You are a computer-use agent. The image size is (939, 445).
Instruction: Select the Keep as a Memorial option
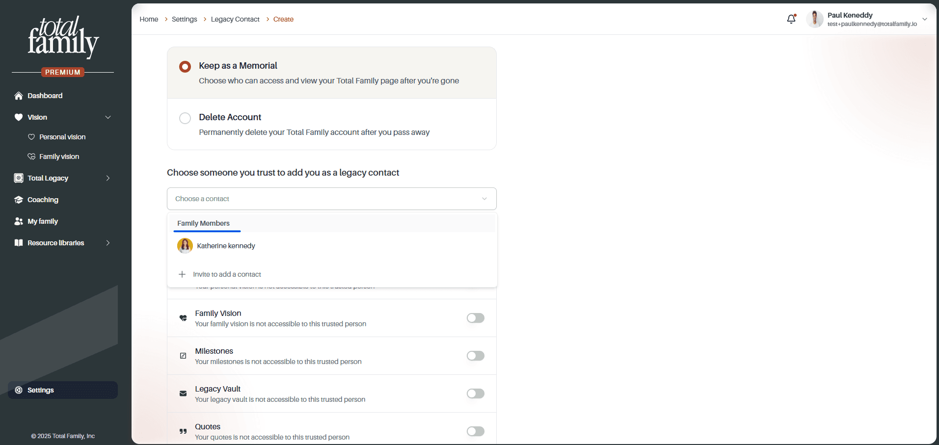coord(185,66)
